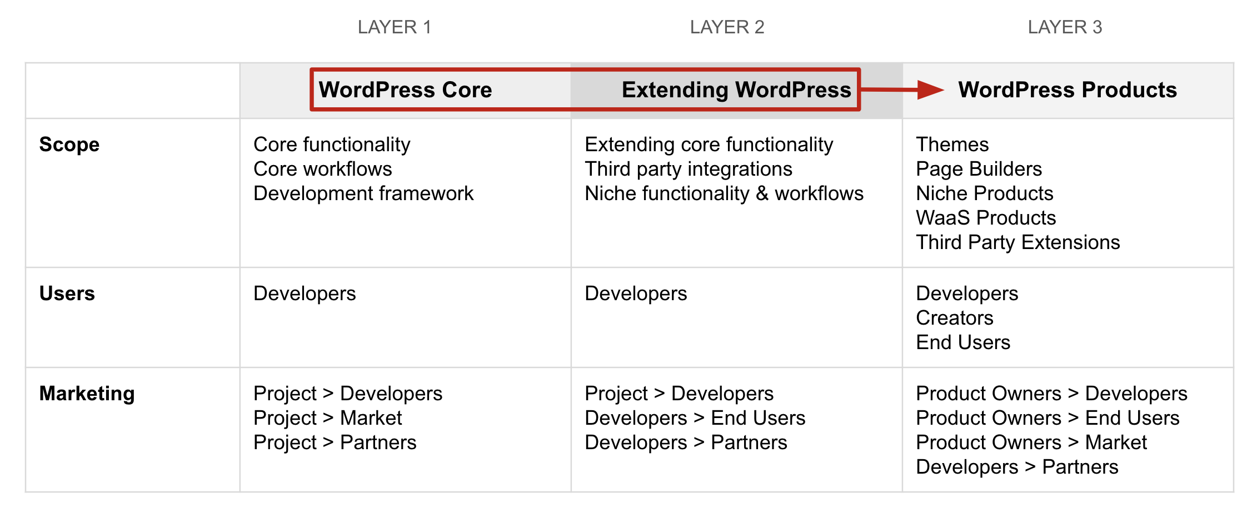This screenshot has width=1247, height=507.
Task: Click the Page Builders entry
Action: (x=979, y=169)
